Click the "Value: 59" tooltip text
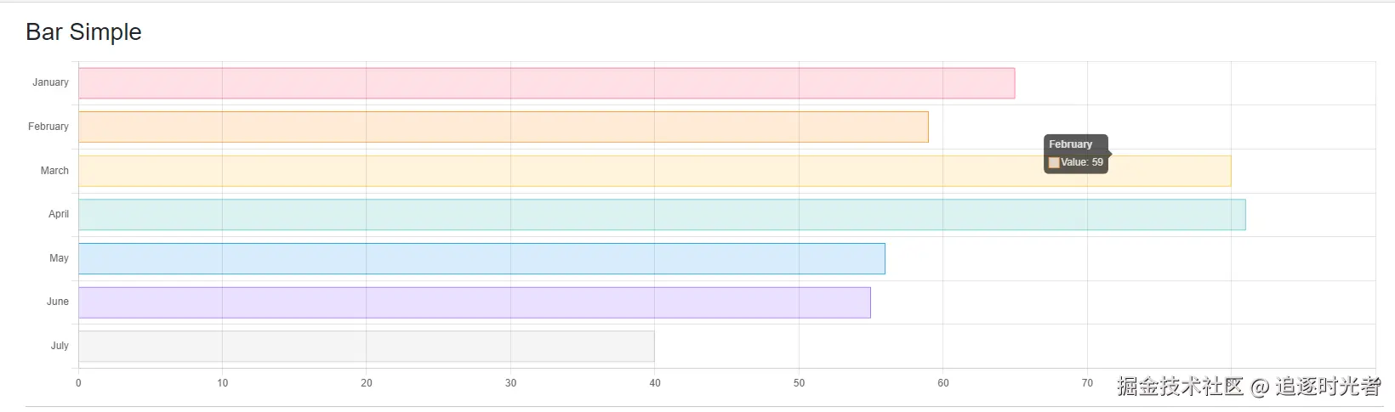The image size is (1395, 412). [1082, 162]
